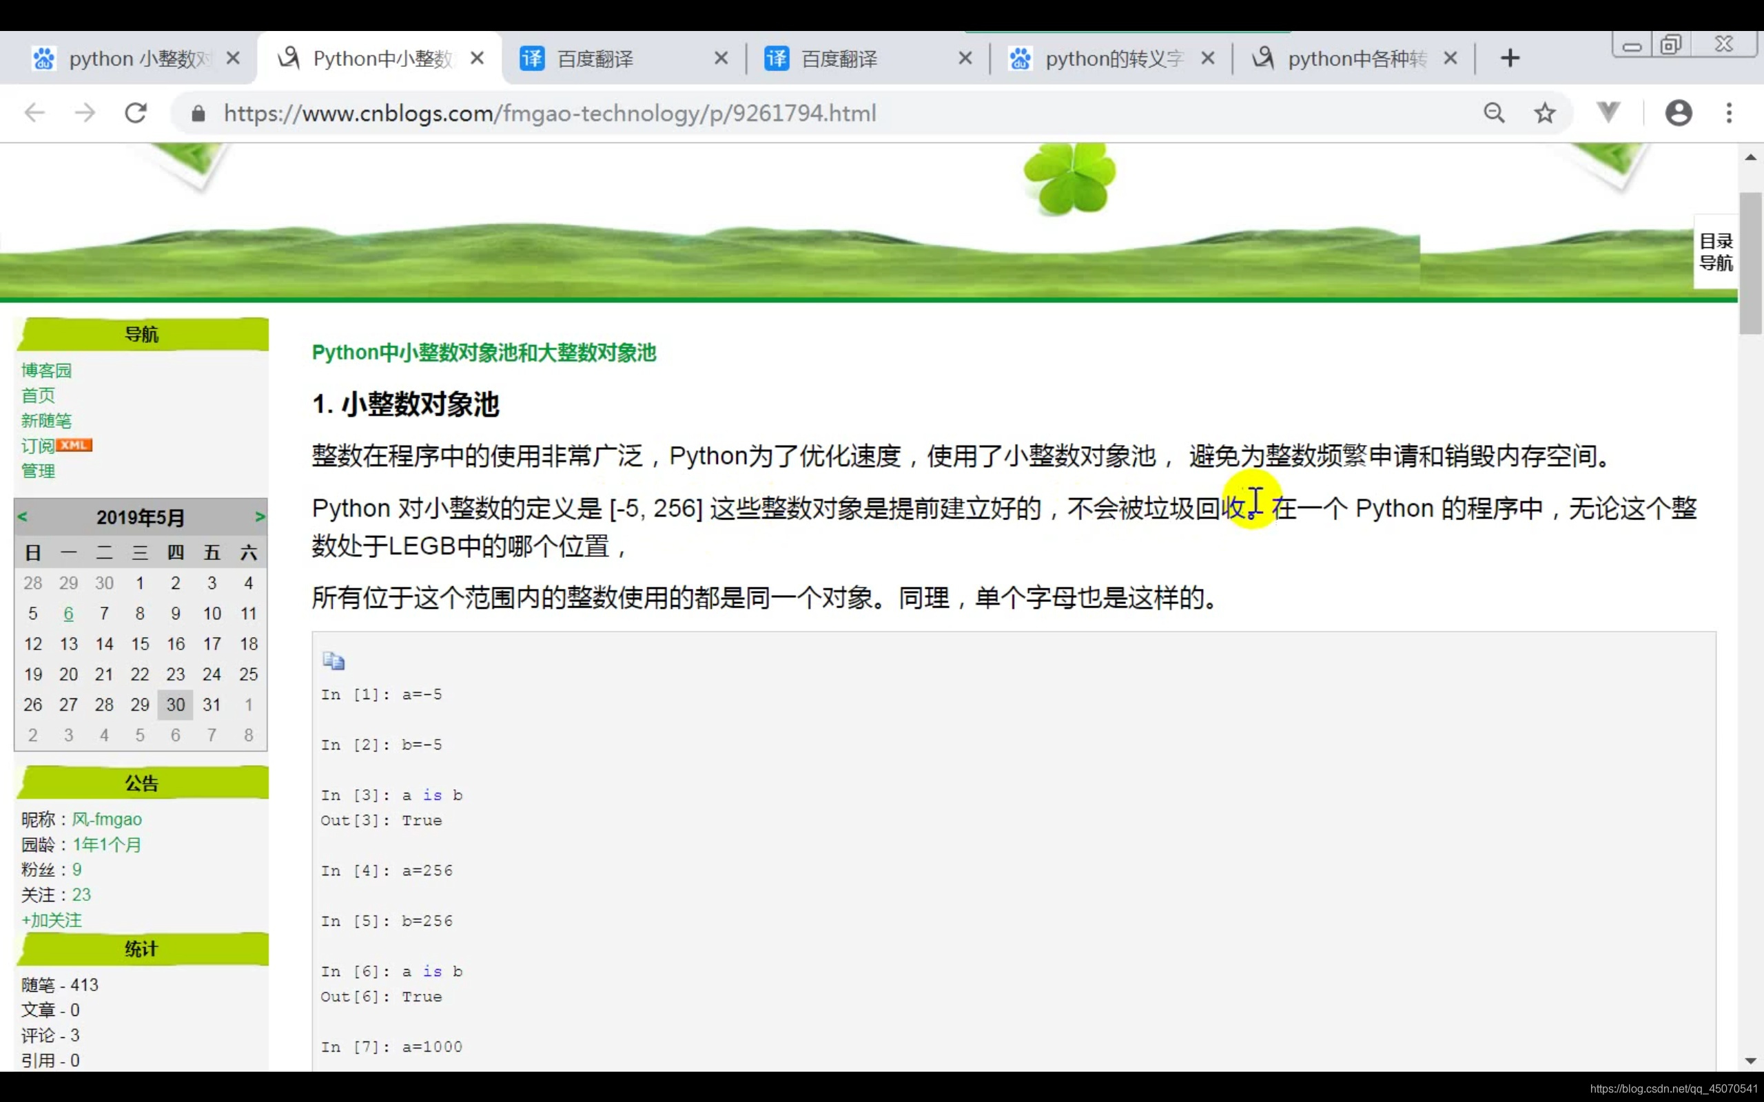Screen dimensions: 1764x1102
Task: Click the user profile avatar icon
Action: click(1678, 113)
